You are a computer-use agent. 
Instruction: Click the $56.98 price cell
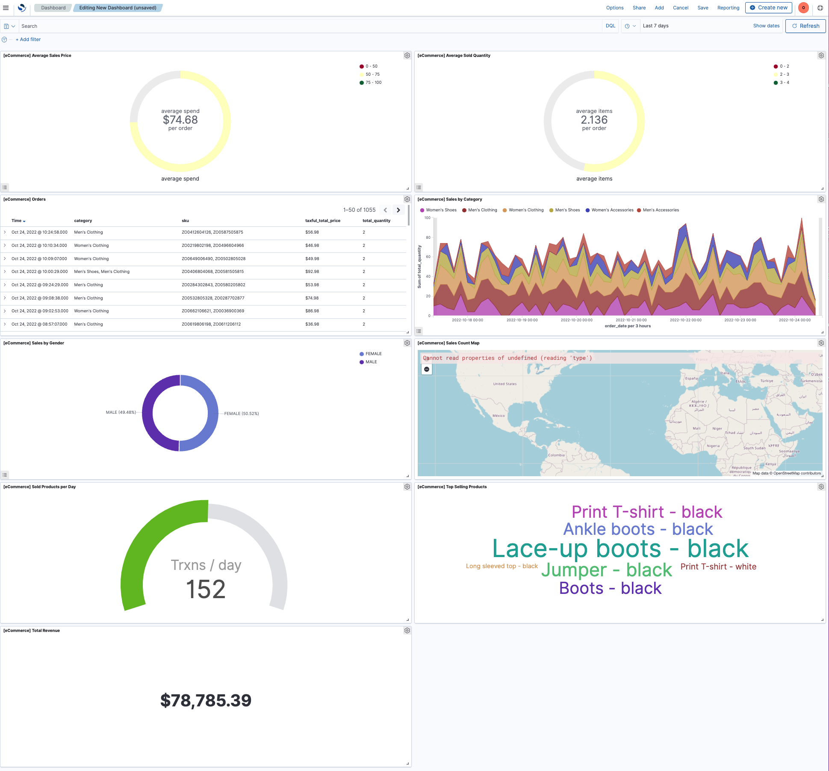(312, 232)
